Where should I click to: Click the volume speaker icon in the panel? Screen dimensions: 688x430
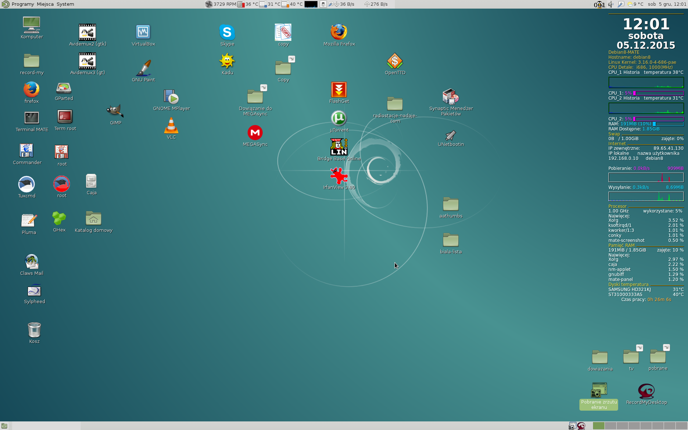click(x=611, y=4)
